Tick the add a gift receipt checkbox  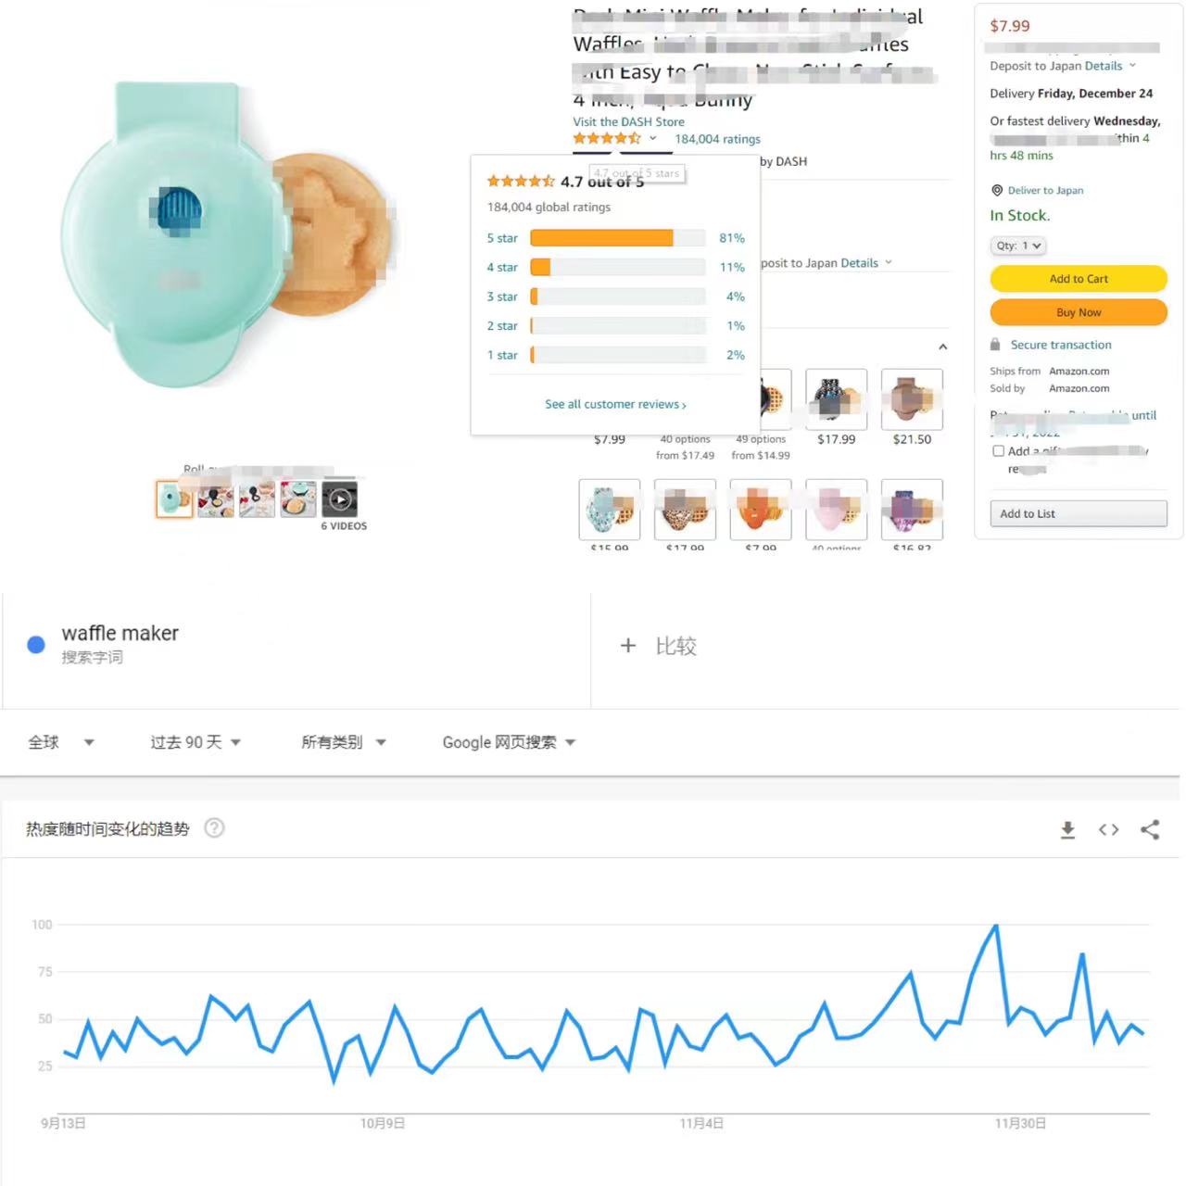[x=998, y=451]
